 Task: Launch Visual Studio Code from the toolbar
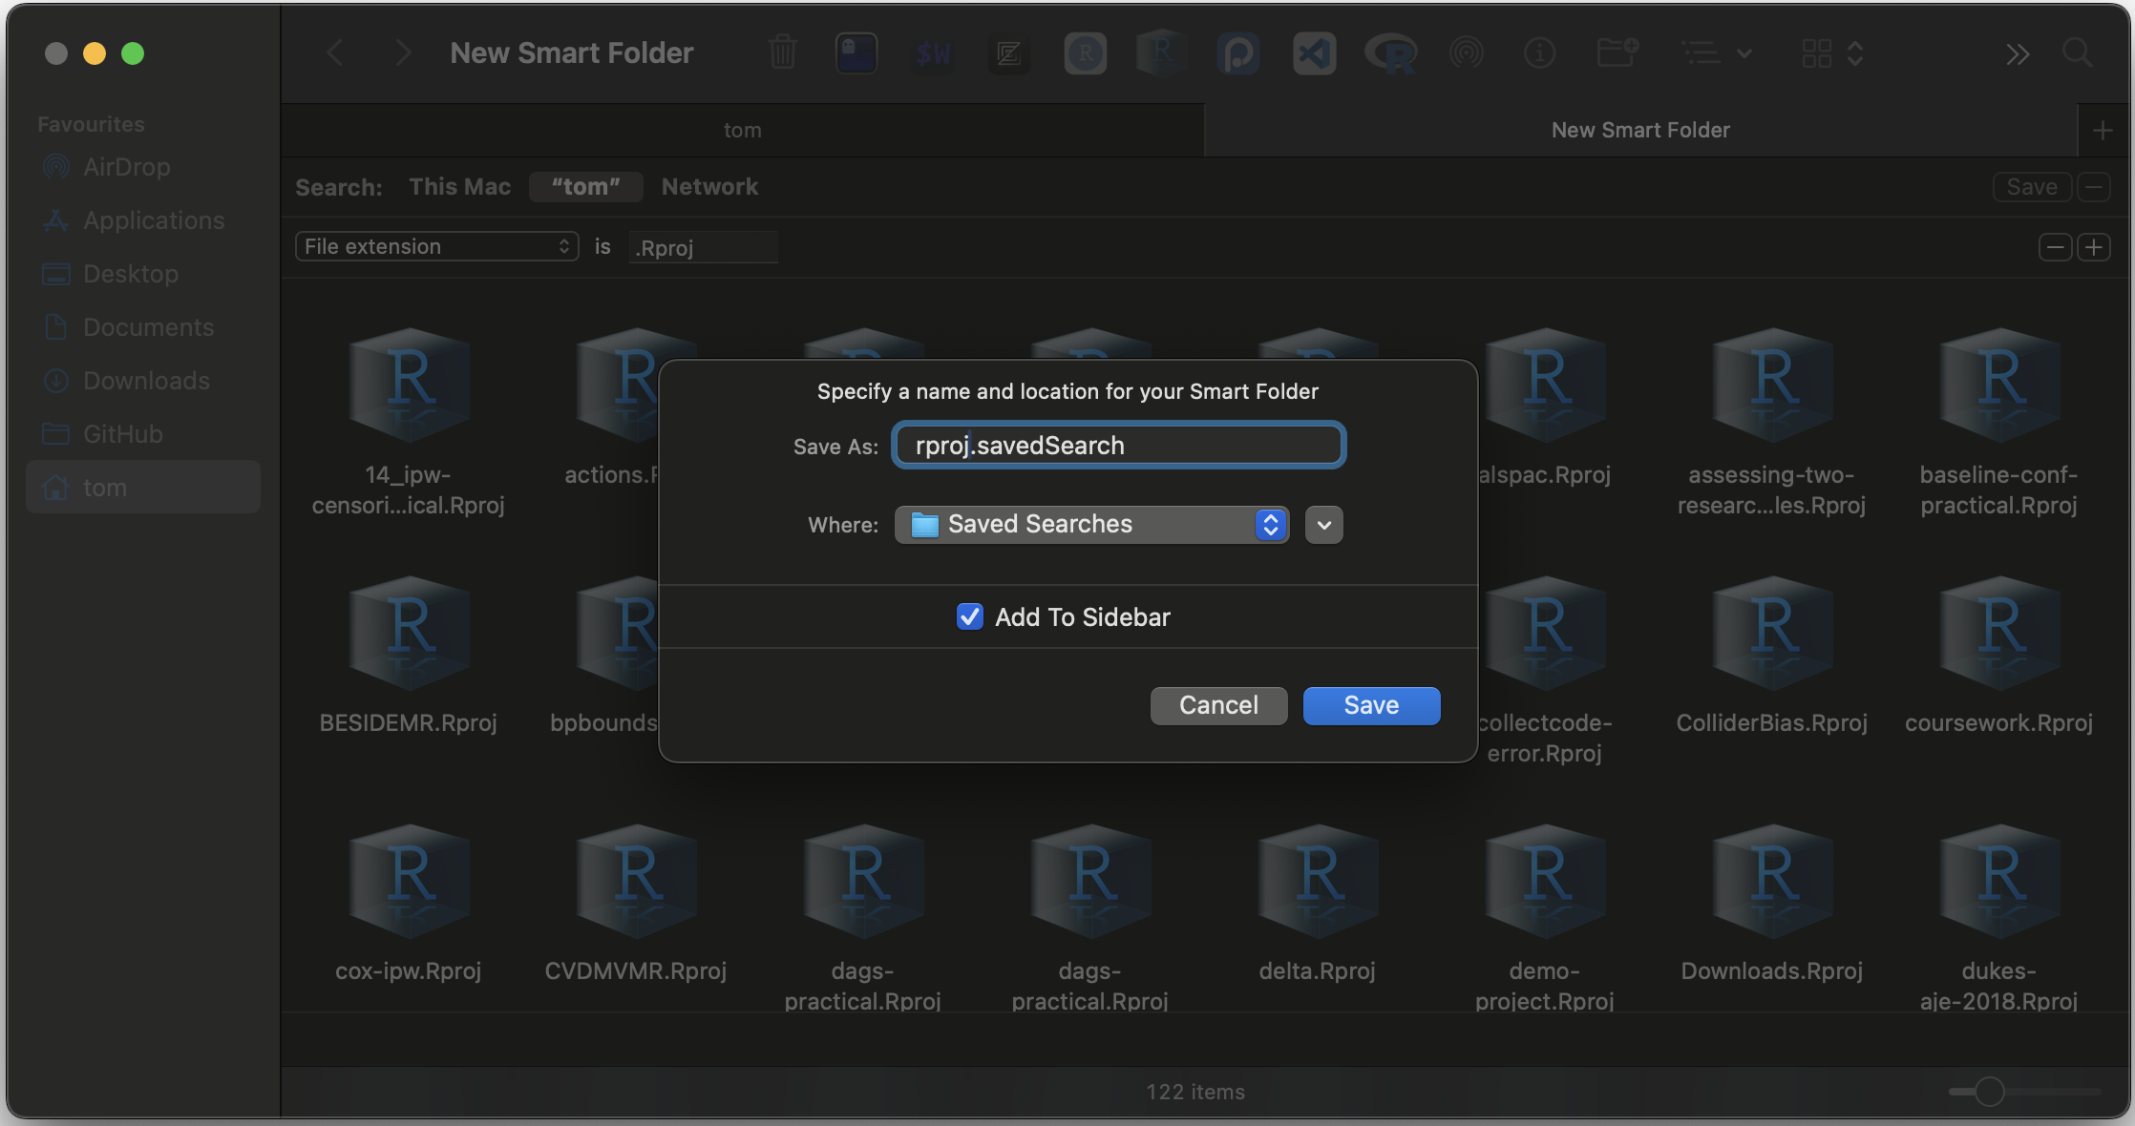1315,53
